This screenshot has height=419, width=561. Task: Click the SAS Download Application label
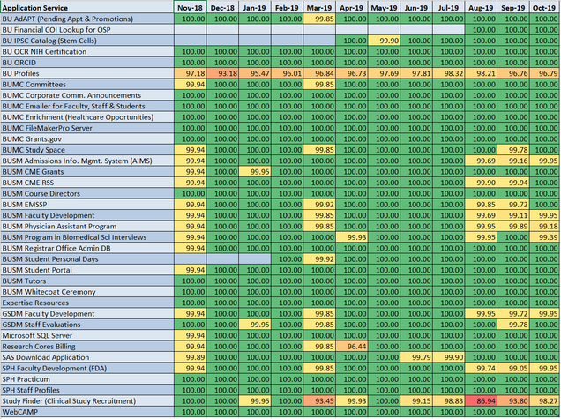pos(87,357)
